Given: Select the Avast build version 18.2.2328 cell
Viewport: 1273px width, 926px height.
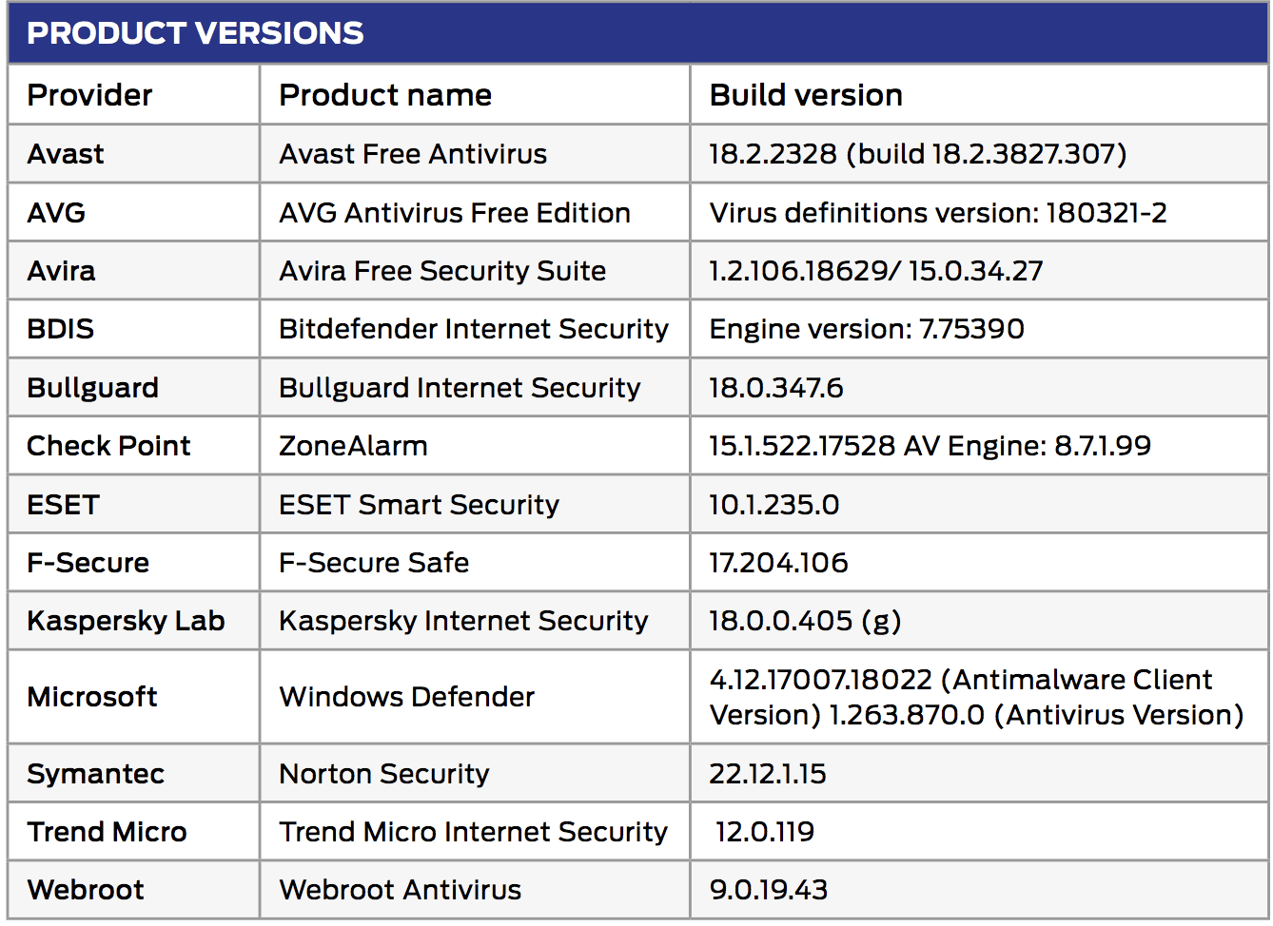Looking at the screenshot, I should [917, 154].
